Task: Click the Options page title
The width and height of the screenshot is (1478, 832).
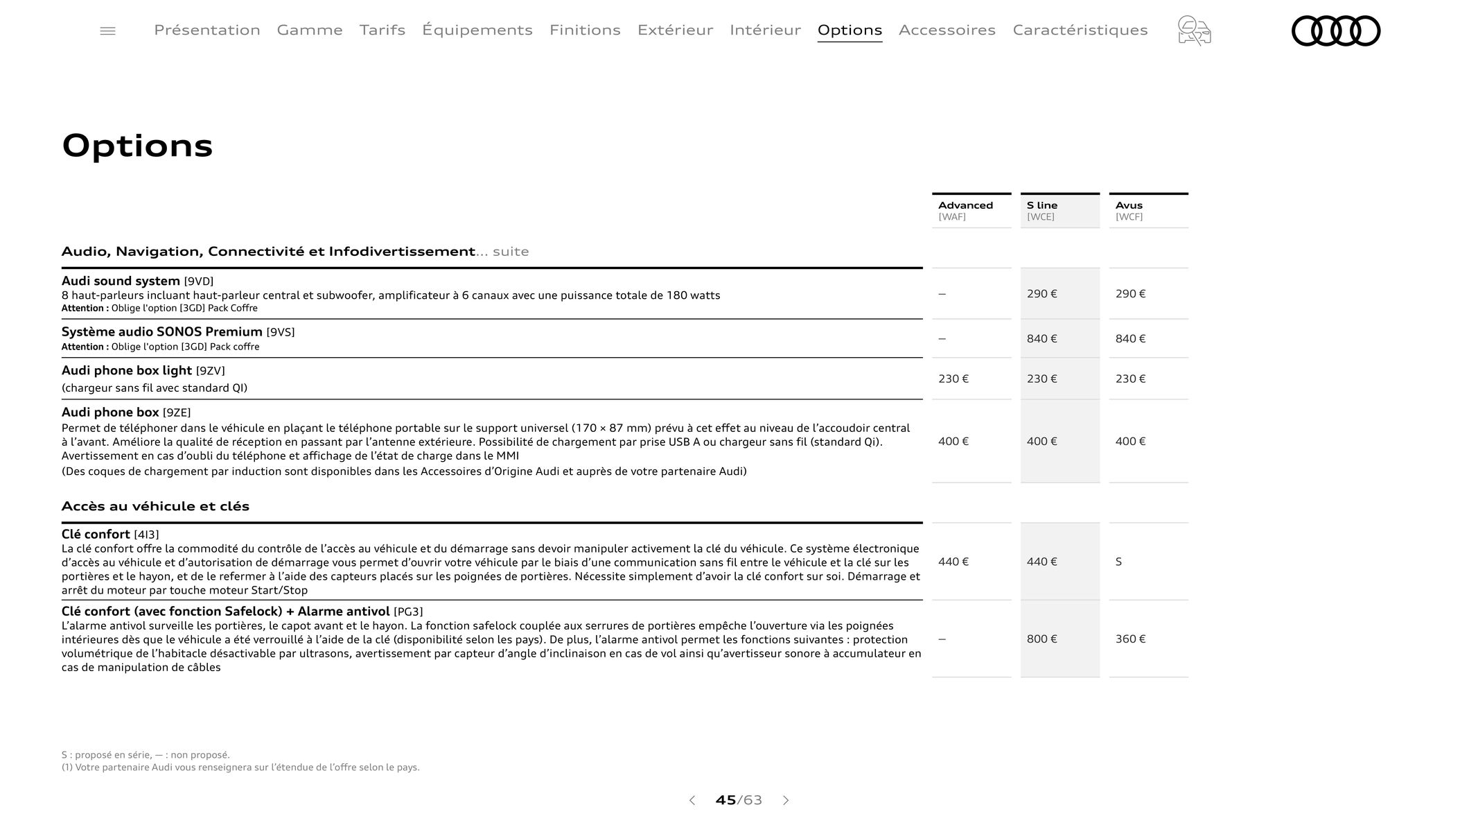Action: (137, 146)
